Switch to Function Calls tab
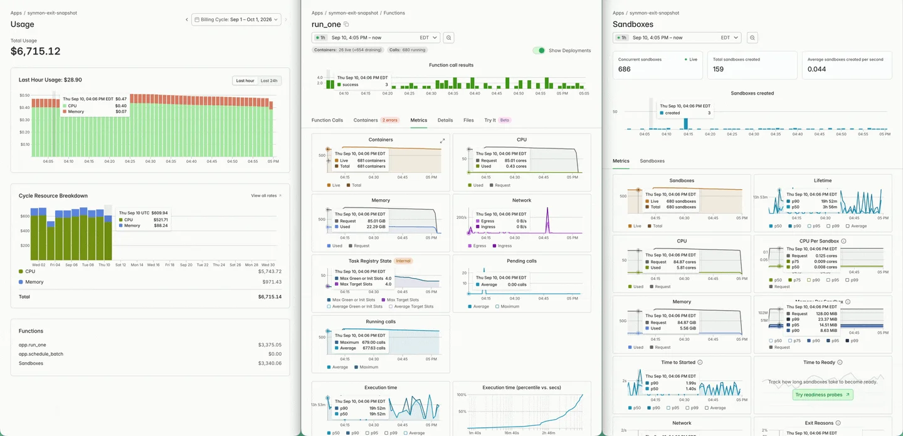 (x=327, y=120)
